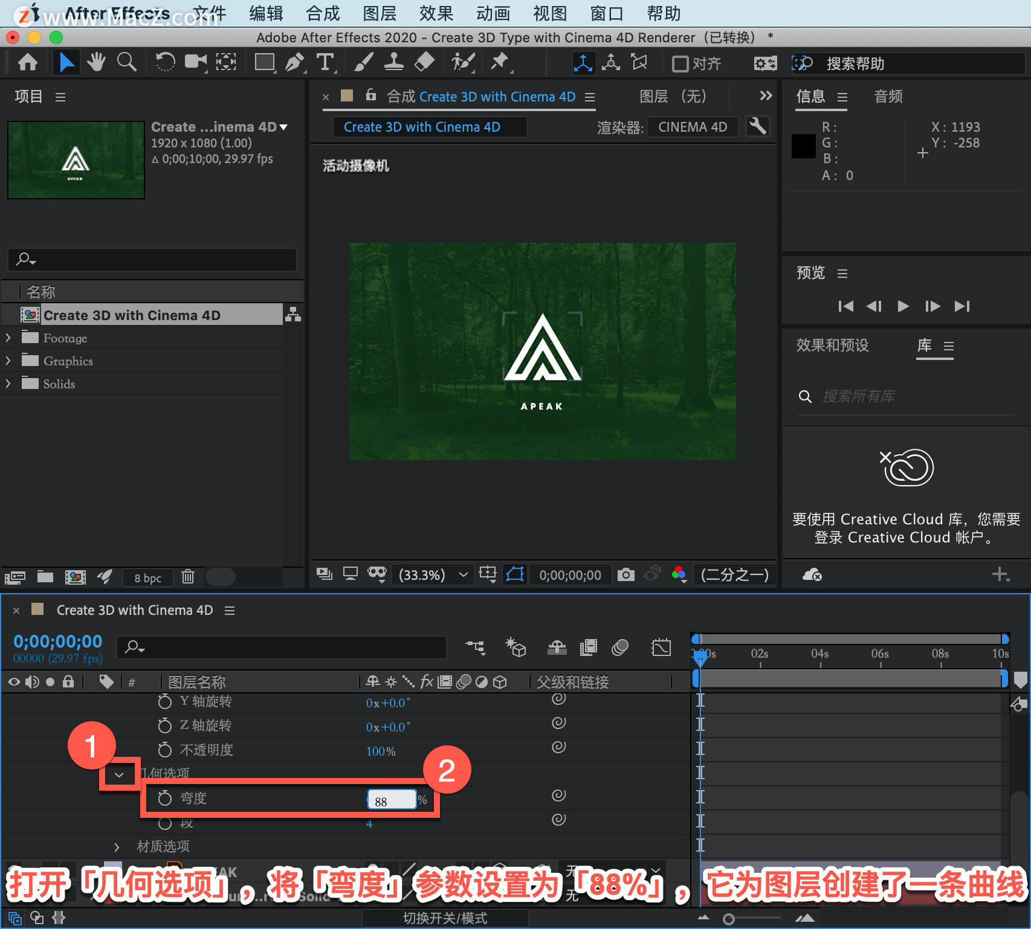Image resolution: width=1031 pixels, height=929 pixels.
Task: Collapse the 几何选项 group
Action: tap(120, 774)
